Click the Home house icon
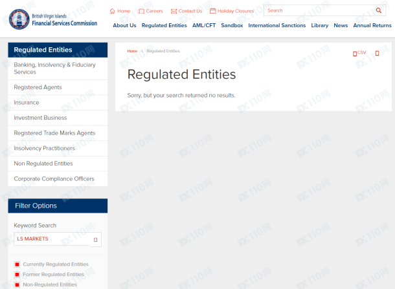Screen dimensions: 395x289 pos(113,11)
